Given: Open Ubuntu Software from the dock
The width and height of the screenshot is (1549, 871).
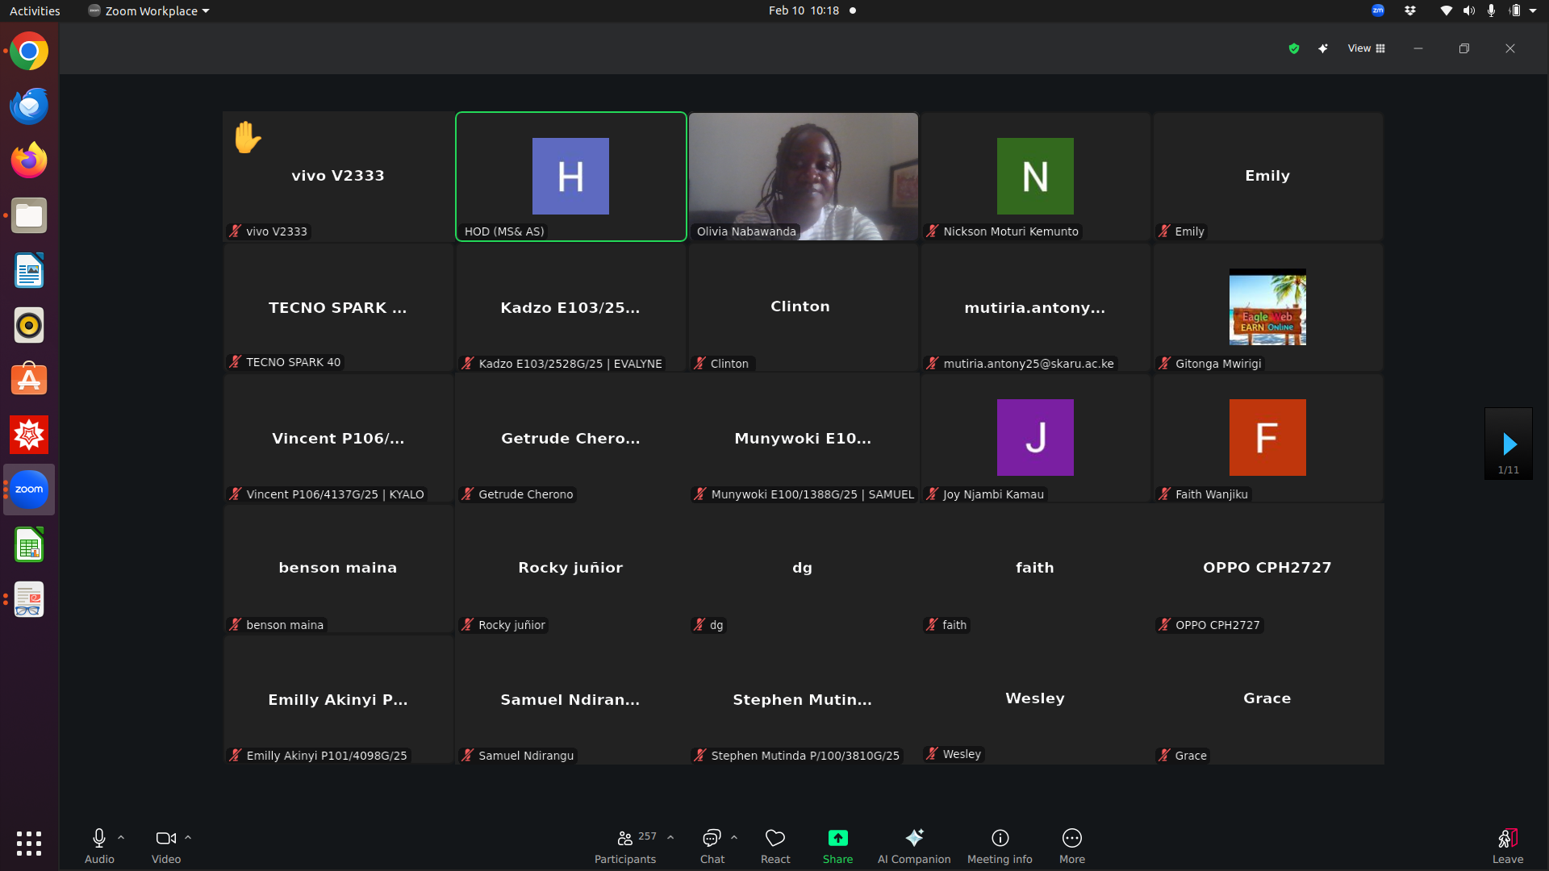Looking at the screenshot, I should [29, 380].
